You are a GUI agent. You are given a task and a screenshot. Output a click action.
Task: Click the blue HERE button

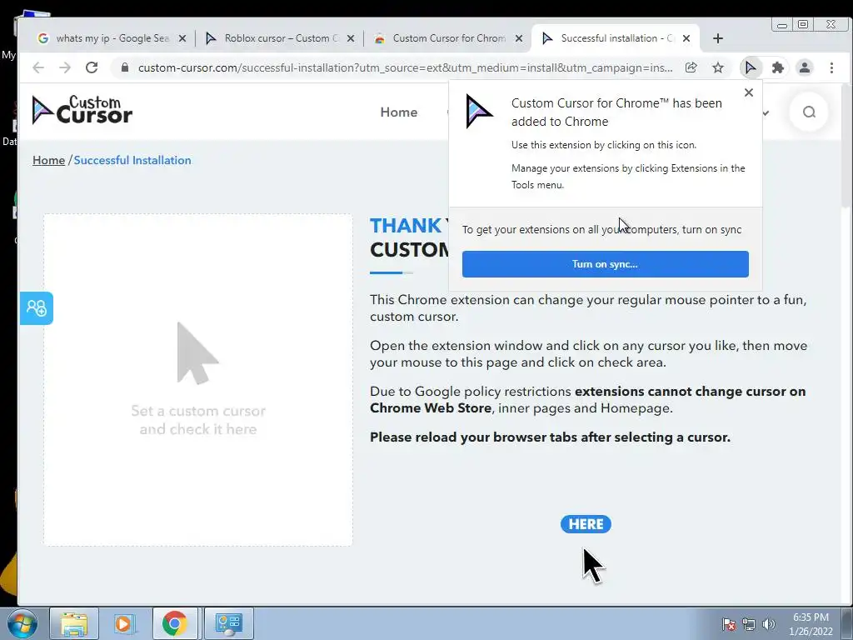click(586, 524)
